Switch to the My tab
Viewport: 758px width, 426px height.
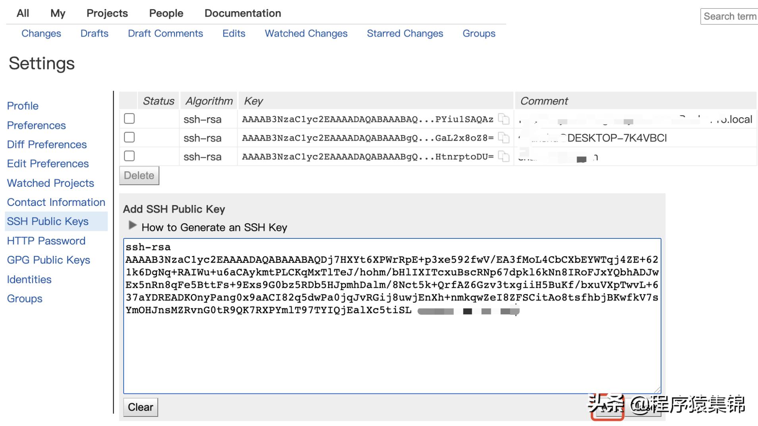57,13
